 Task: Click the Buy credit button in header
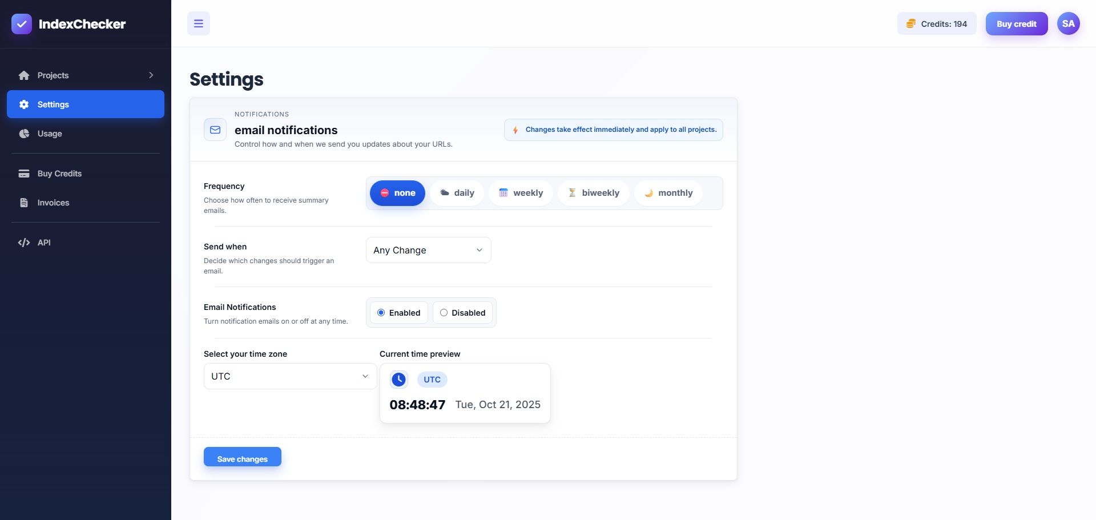[x=1016, y=24]
